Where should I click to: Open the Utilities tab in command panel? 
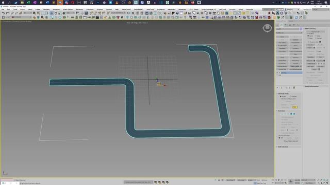coord(298,25)
